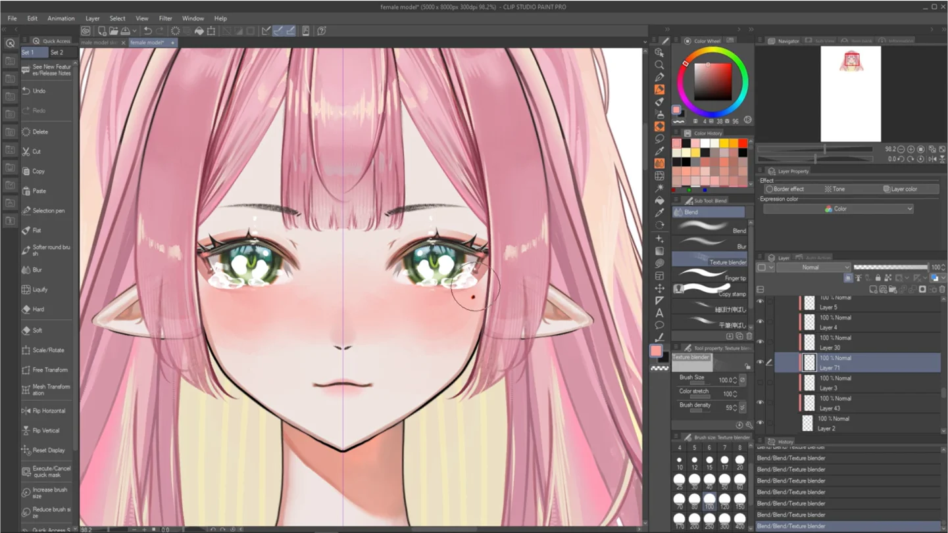Open the palette color dropdown in Layer panel
The height and width of the screenshot is (533, 948).
pyautogui.click(x=766, y=267)
